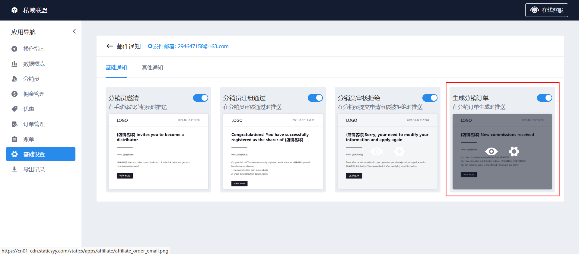Click 账单 sidebar label
This screenshot has width=579, height=254.
point(29,139)
